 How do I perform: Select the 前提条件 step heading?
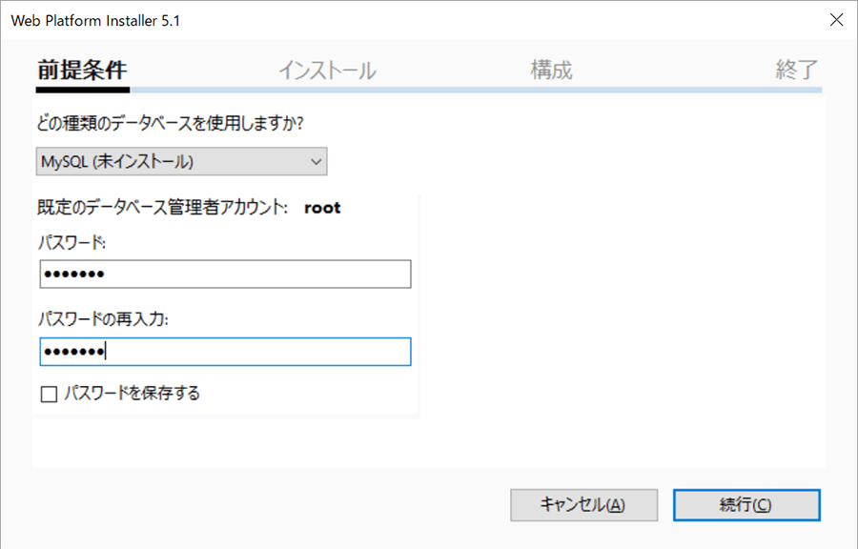pos(83,70)
